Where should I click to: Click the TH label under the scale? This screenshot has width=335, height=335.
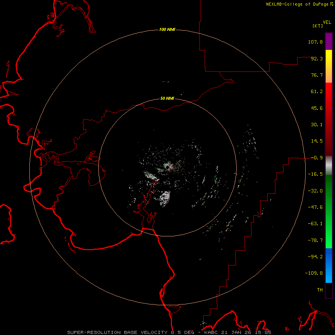(320, 290)
